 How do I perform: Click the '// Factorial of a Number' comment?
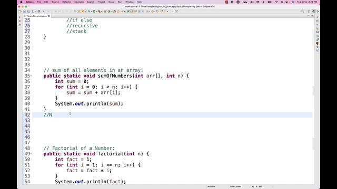point(79,148)
